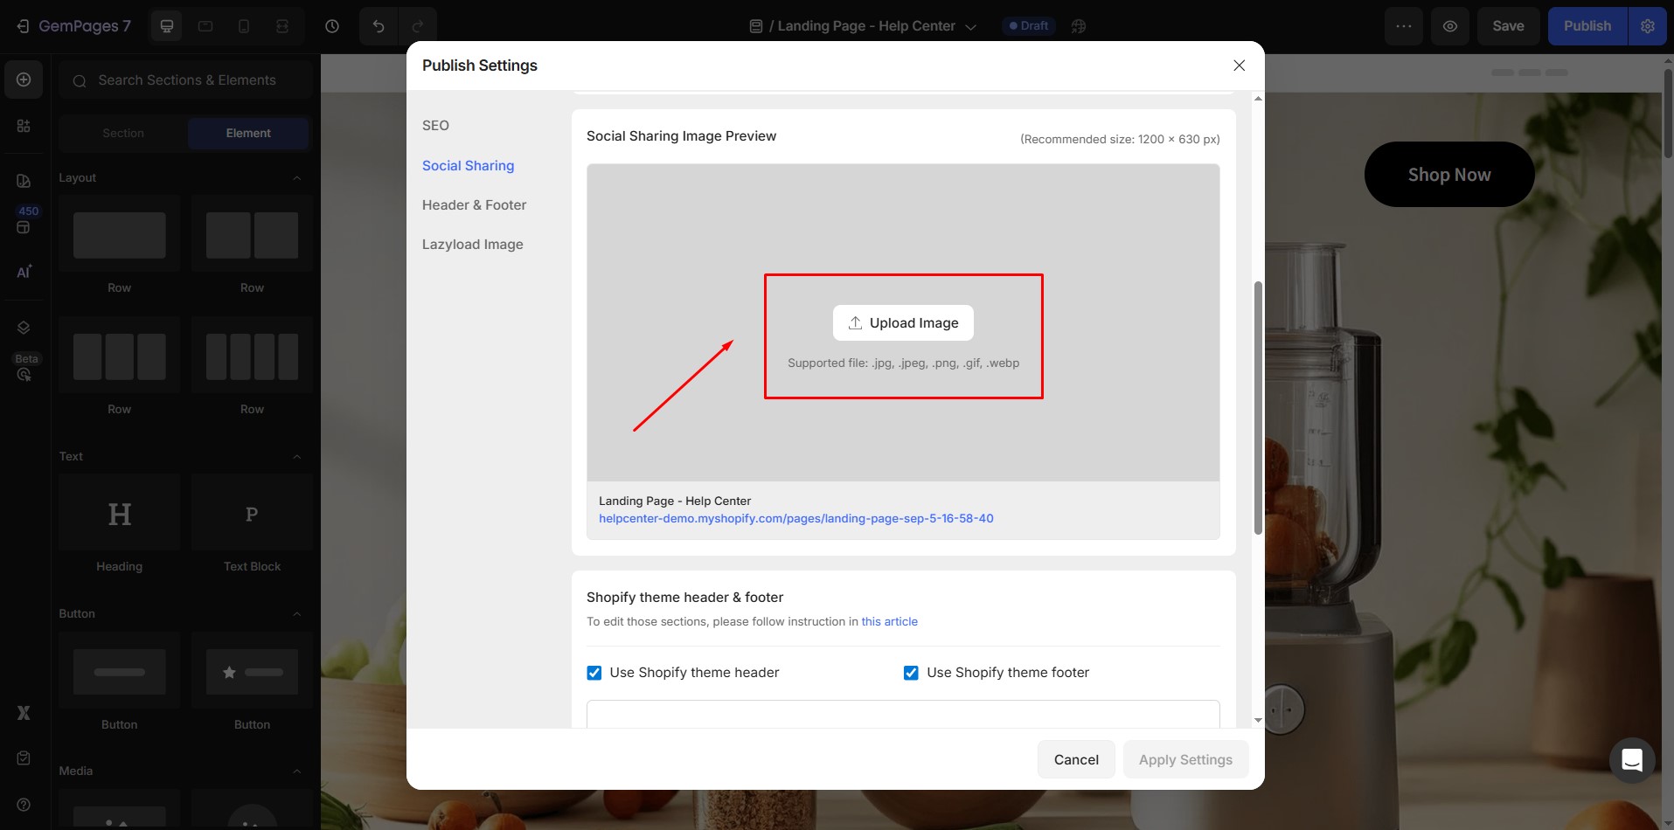Image resolution: width=1674 pixels, height=830 pixels.
Task: Click the dialog's vertical scrollbar
Action: 1258,406
